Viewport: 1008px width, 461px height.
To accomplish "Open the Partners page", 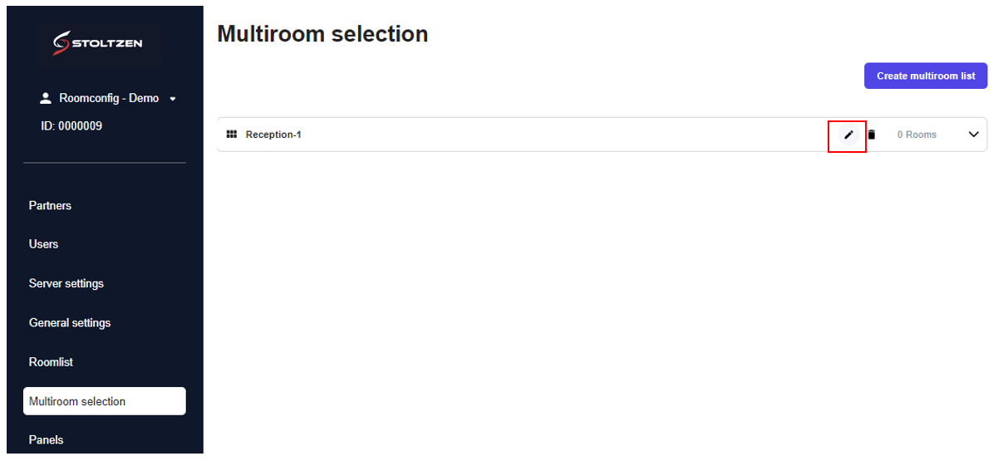I will pyautogui.click(x=50, y=205).
